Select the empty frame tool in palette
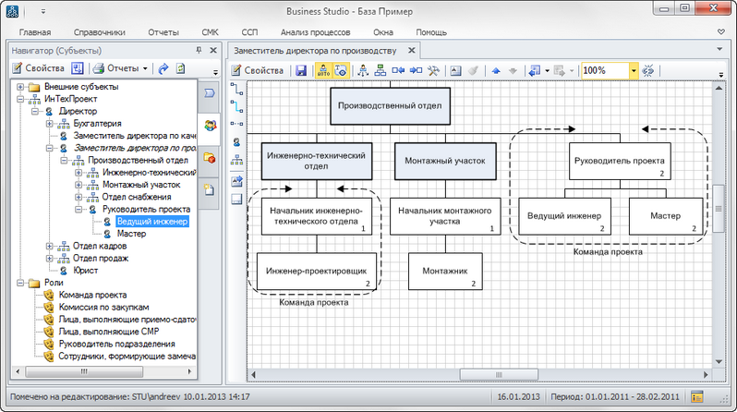Viewport: 737px width, 412px height. pyautogui.click(x=236, y=199)
